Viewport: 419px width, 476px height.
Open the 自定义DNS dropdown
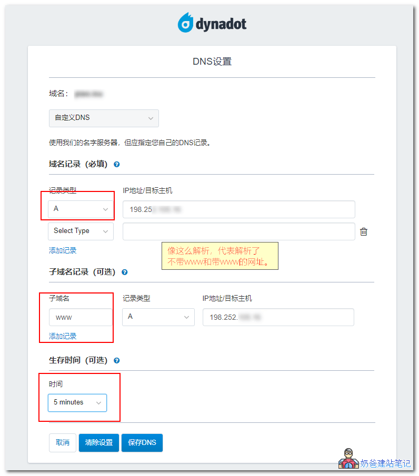pyautogui.click(x=104, y=118)
